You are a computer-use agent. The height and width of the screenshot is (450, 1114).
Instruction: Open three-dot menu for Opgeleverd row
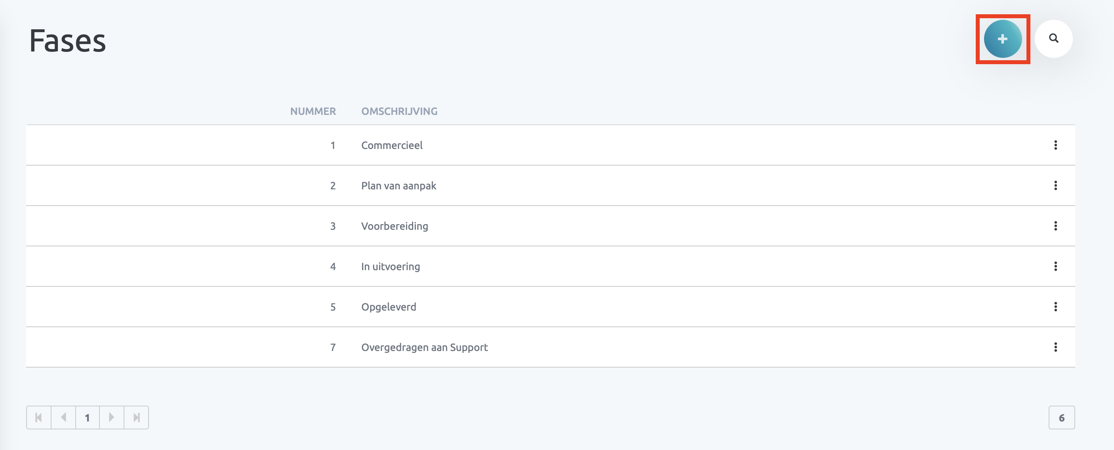pos(1055,307)
